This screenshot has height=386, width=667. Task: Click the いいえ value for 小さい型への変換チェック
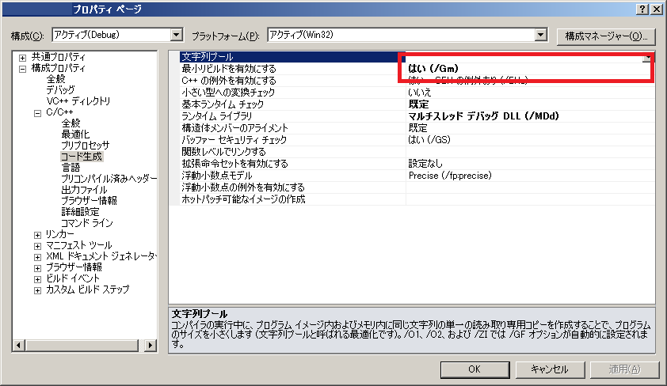[530, 92]
